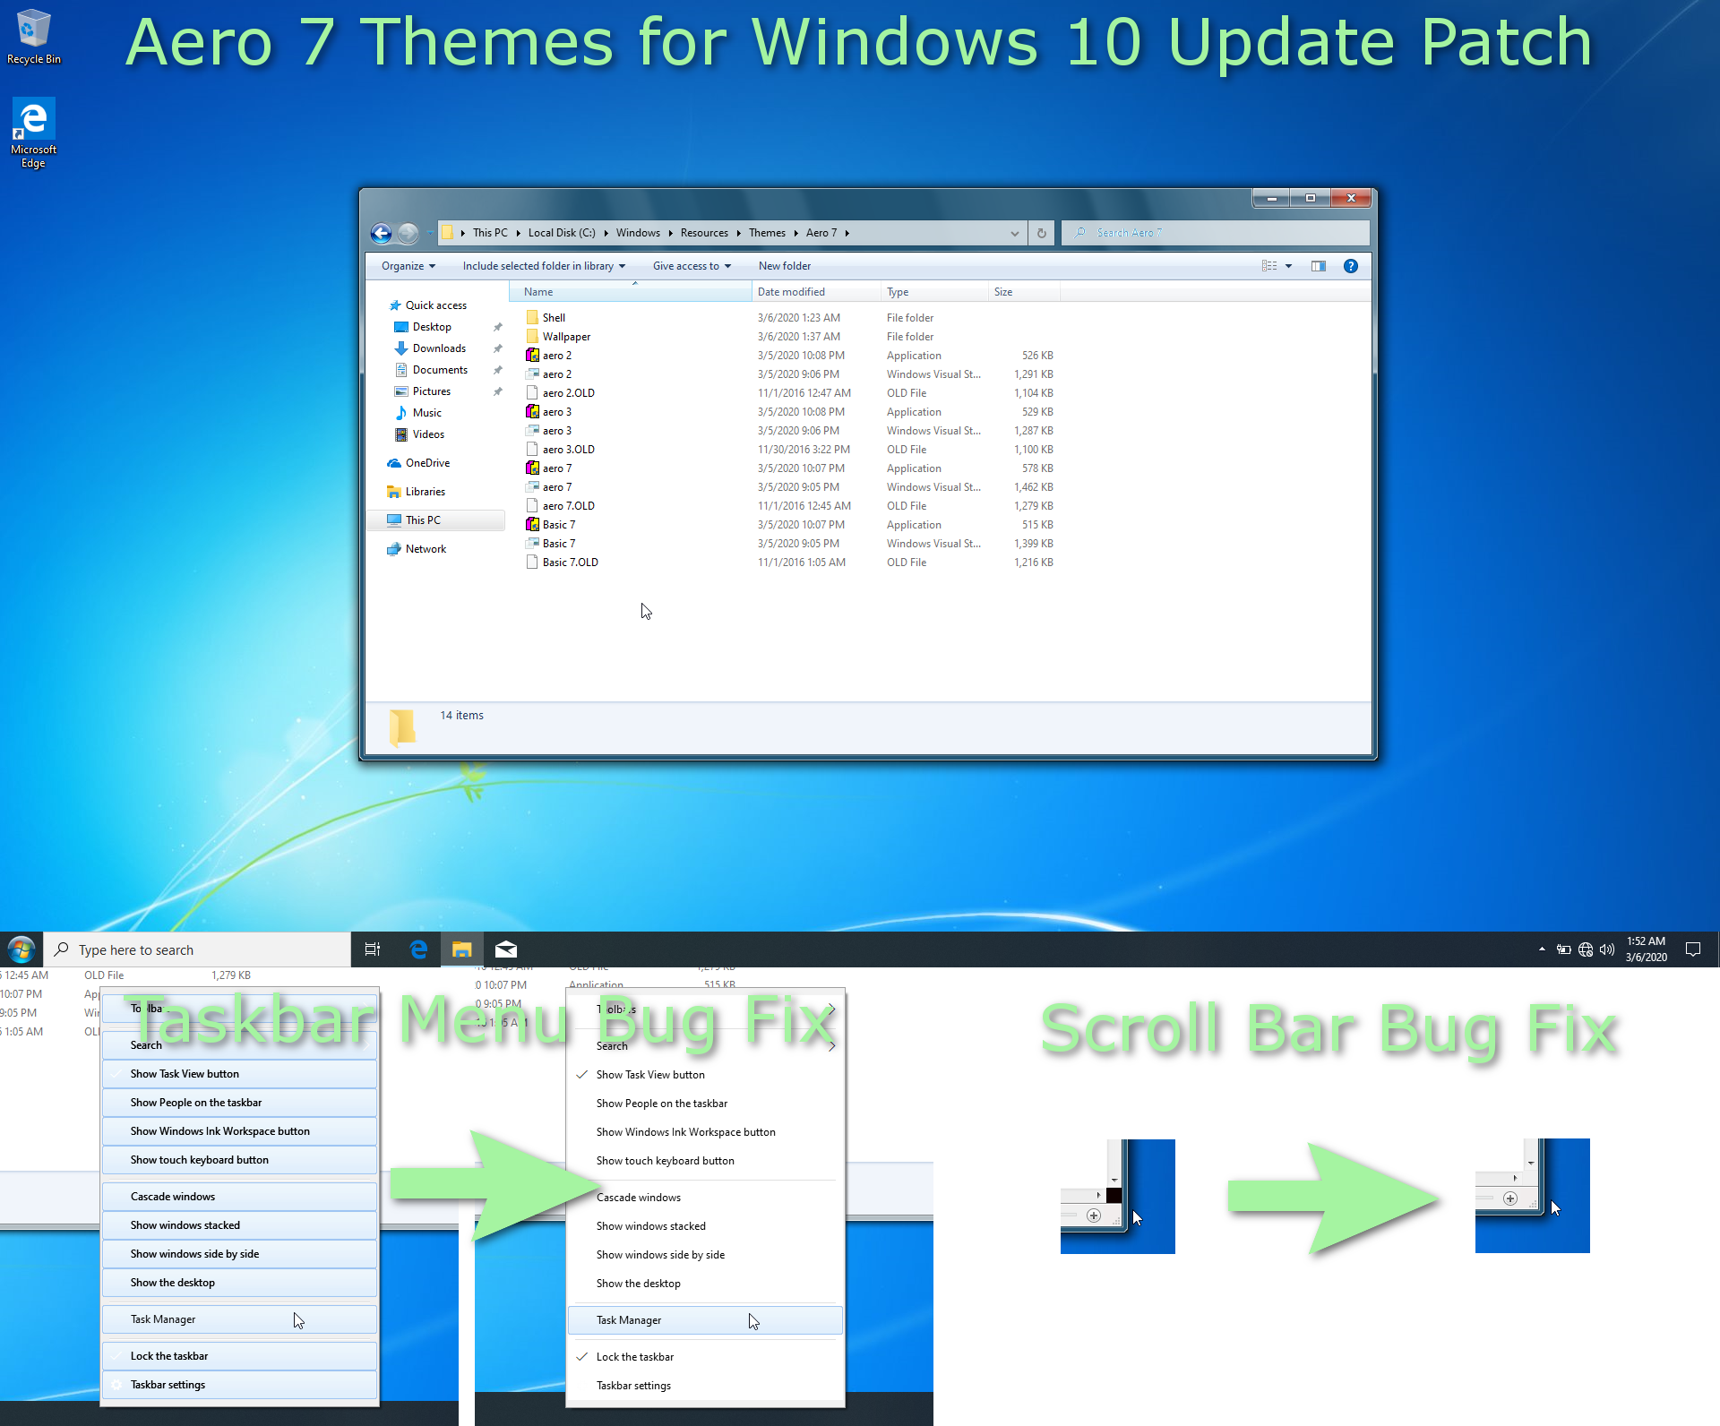
Task: Sort files by Name column header
Action: coord(631,292)
